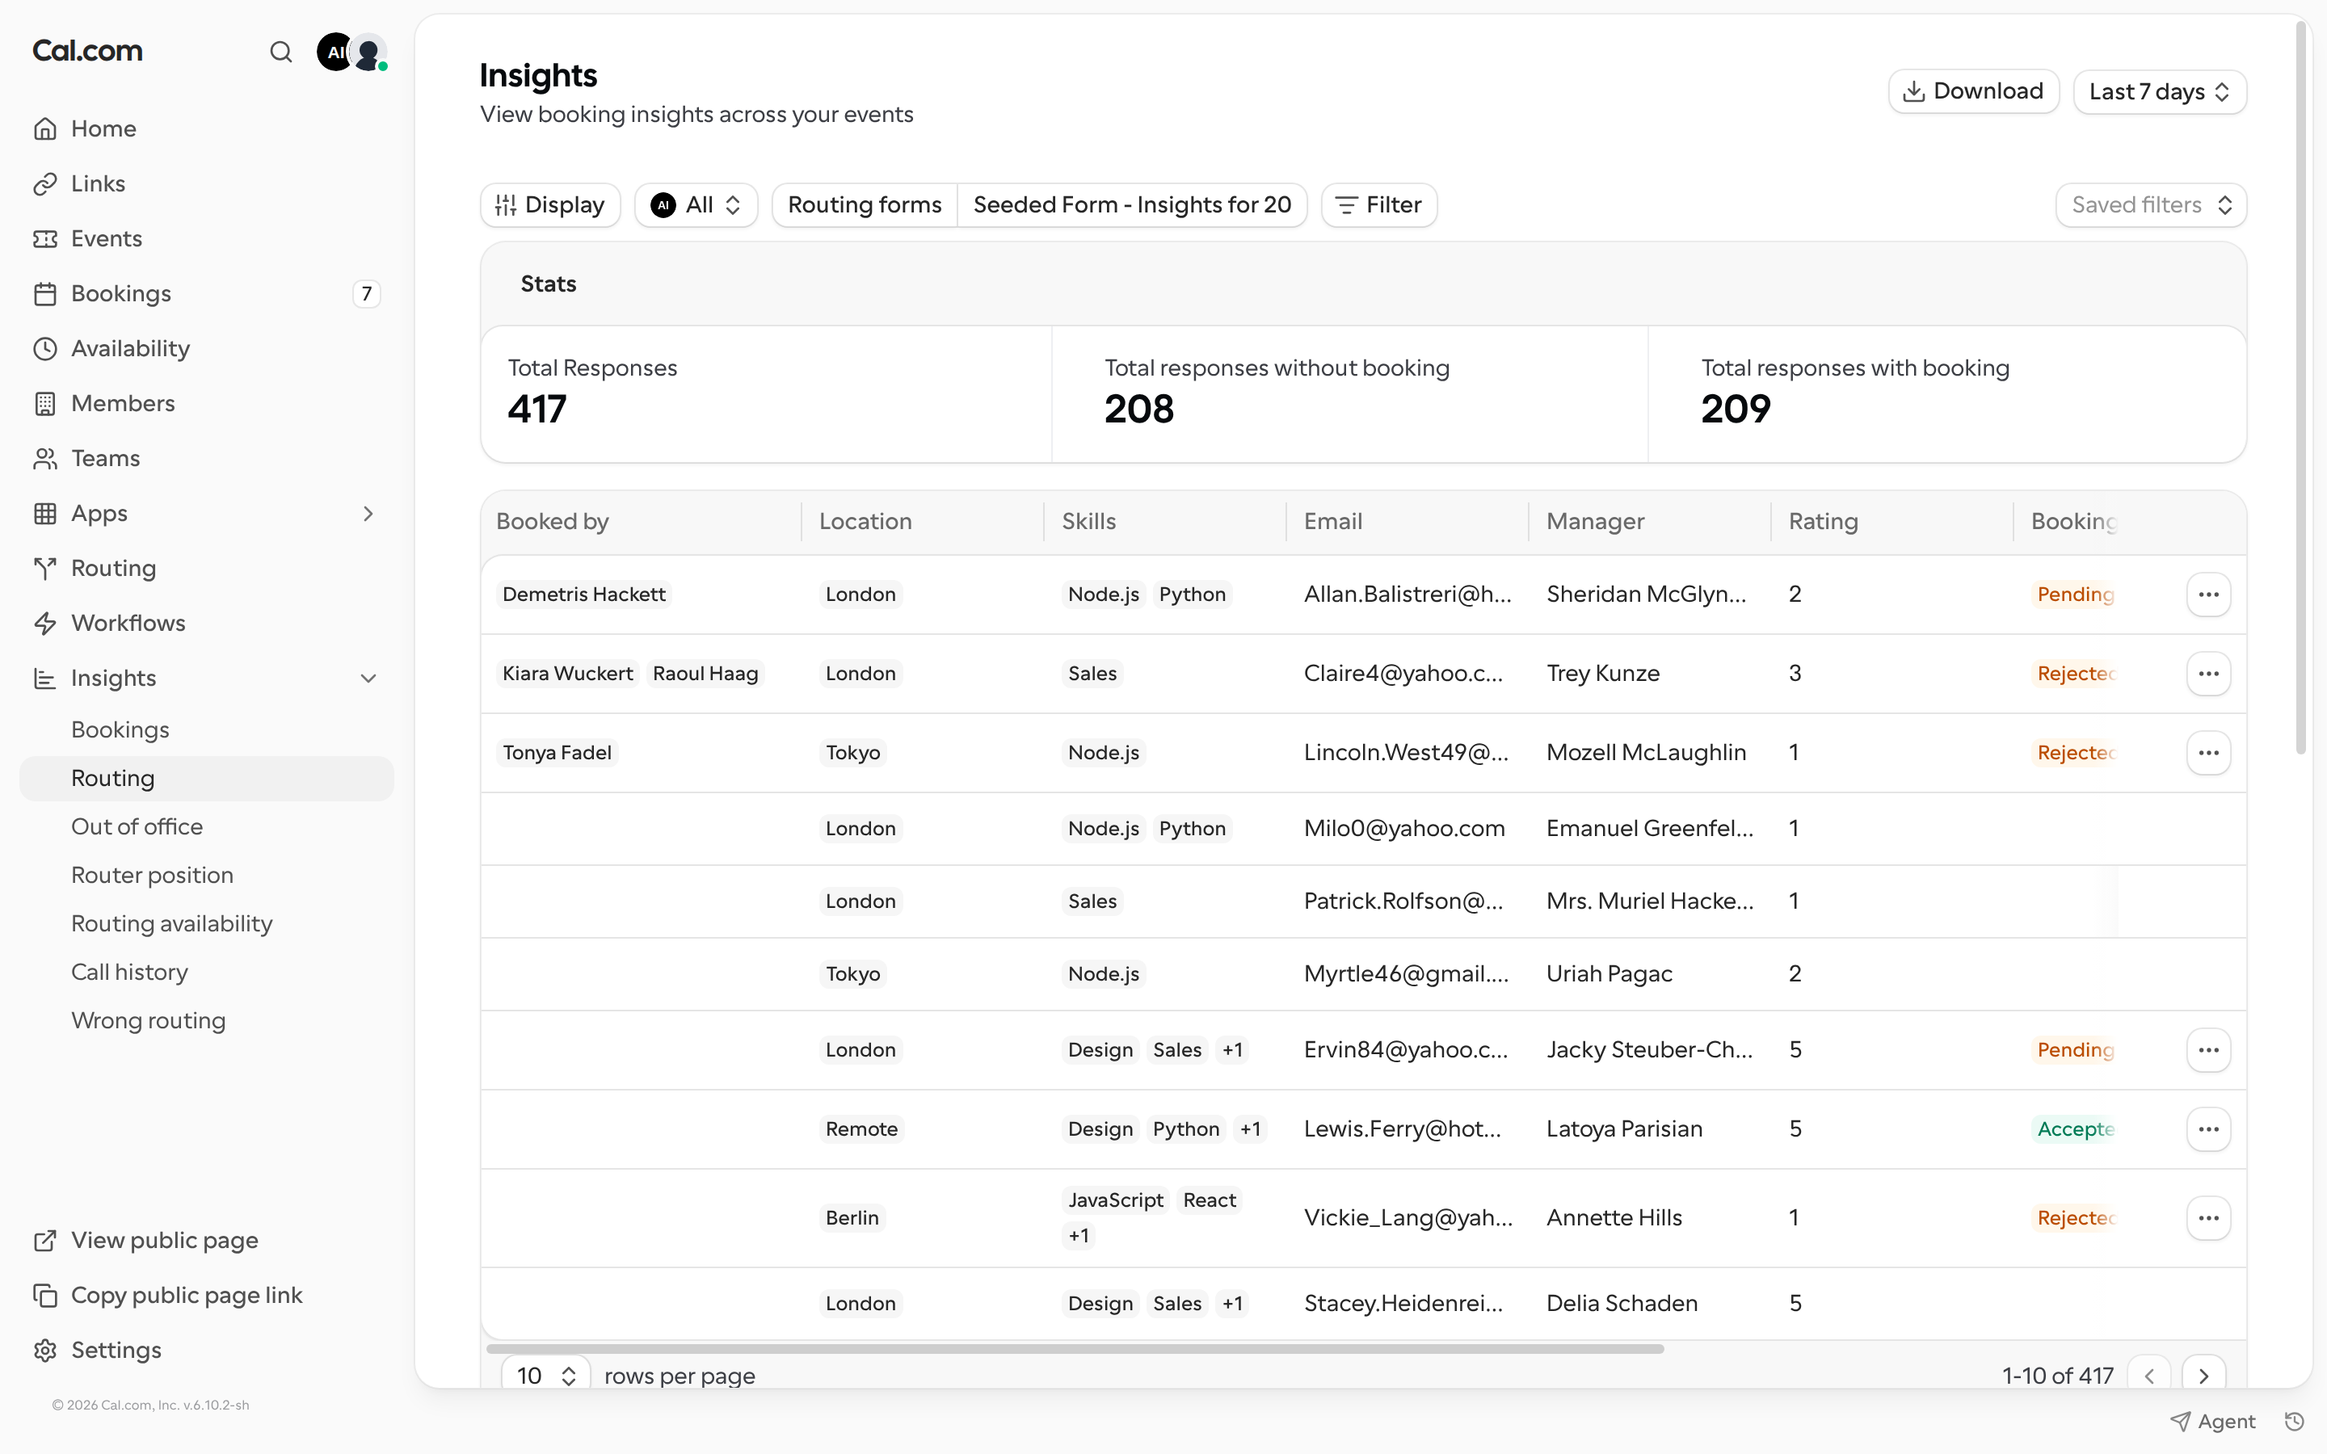Open row actions for Tonya Fadel
The image size is (2327, 1454).
pyautogui.click(x=2207, y=752)
